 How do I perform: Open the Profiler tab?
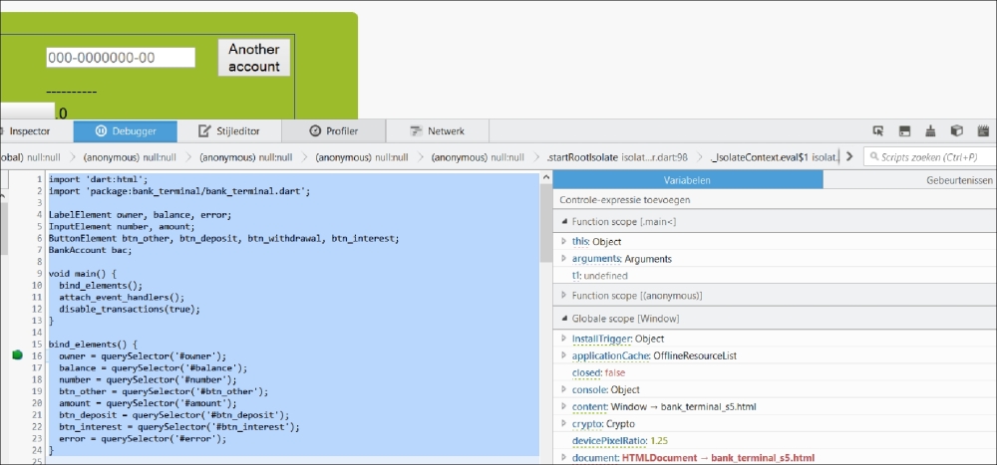click(334, 131)
